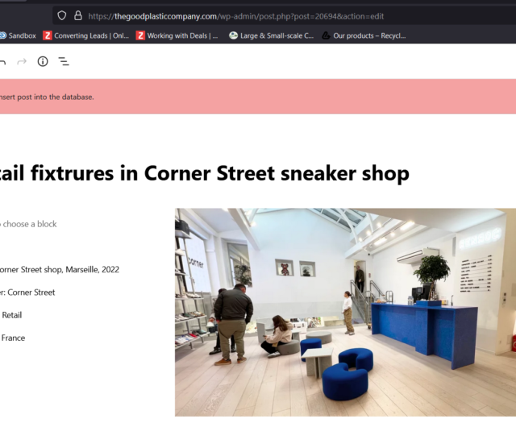Click the URL address bar
The image size is (516, 423).
pos(285,16)
